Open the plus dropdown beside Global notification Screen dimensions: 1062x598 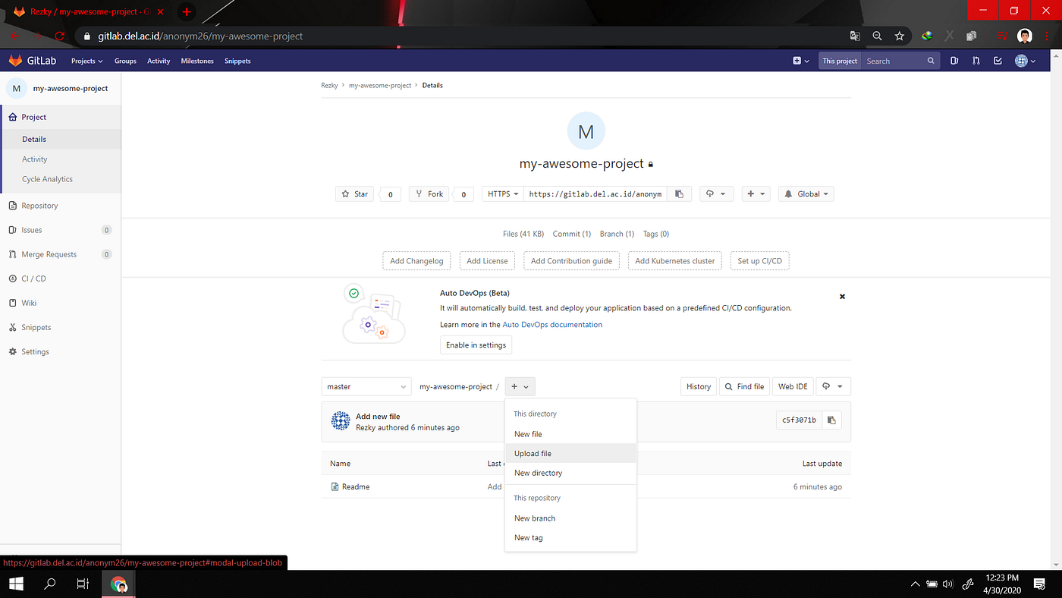(756, 194)
